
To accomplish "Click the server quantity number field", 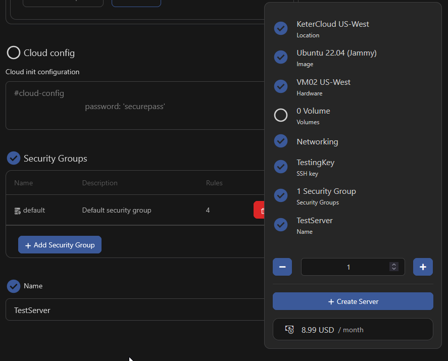I will (x=346, y=267).
